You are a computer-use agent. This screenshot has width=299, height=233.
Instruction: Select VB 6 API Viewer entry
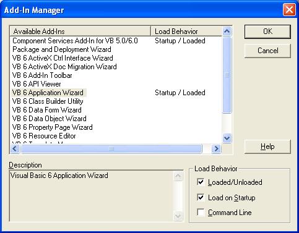tap(37, 84)
